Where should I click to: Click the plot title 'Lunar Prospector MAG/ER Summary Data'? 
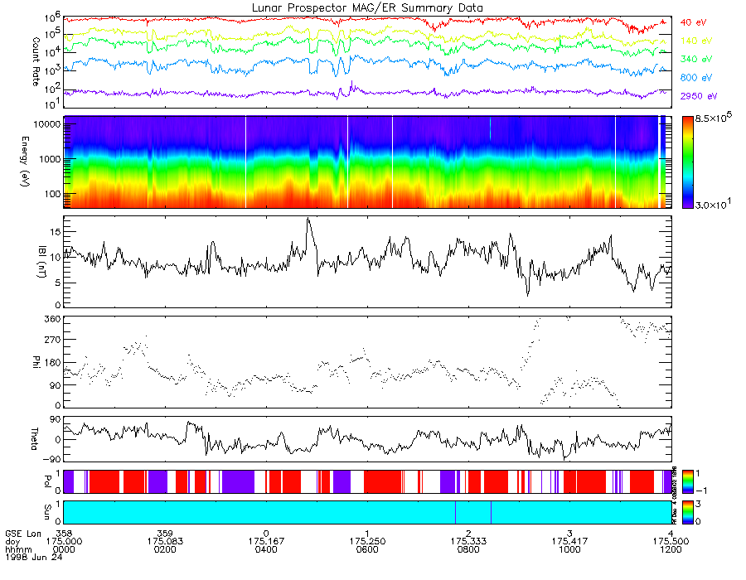point(367,7)
